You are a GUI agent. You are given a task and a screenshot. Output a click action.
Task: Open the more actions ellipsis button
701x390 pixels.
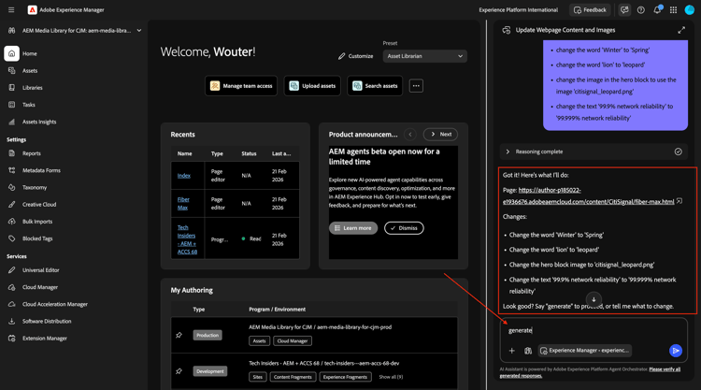coord(416,86)
